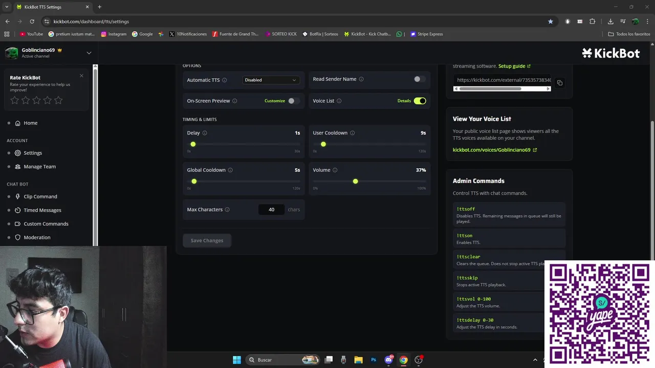
Task: Turn off the Voice List toggle
Action: (x=420, y=101)
